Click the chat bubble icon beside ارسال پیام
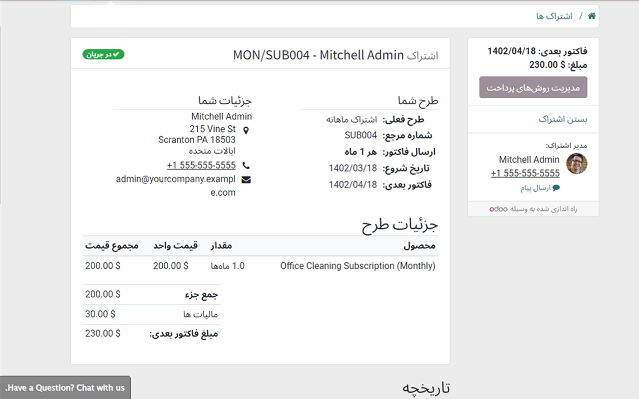 (x=556, y=188)
